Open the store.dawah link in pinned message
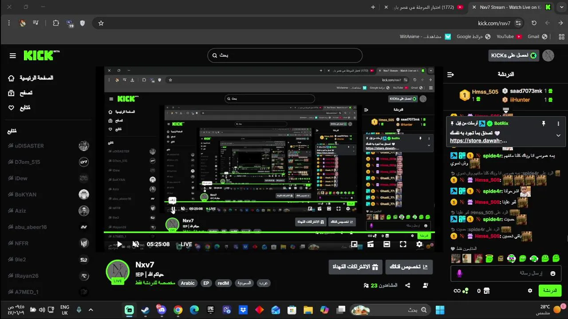The width and height of the screenshot is (568, 319). (478, 141)
